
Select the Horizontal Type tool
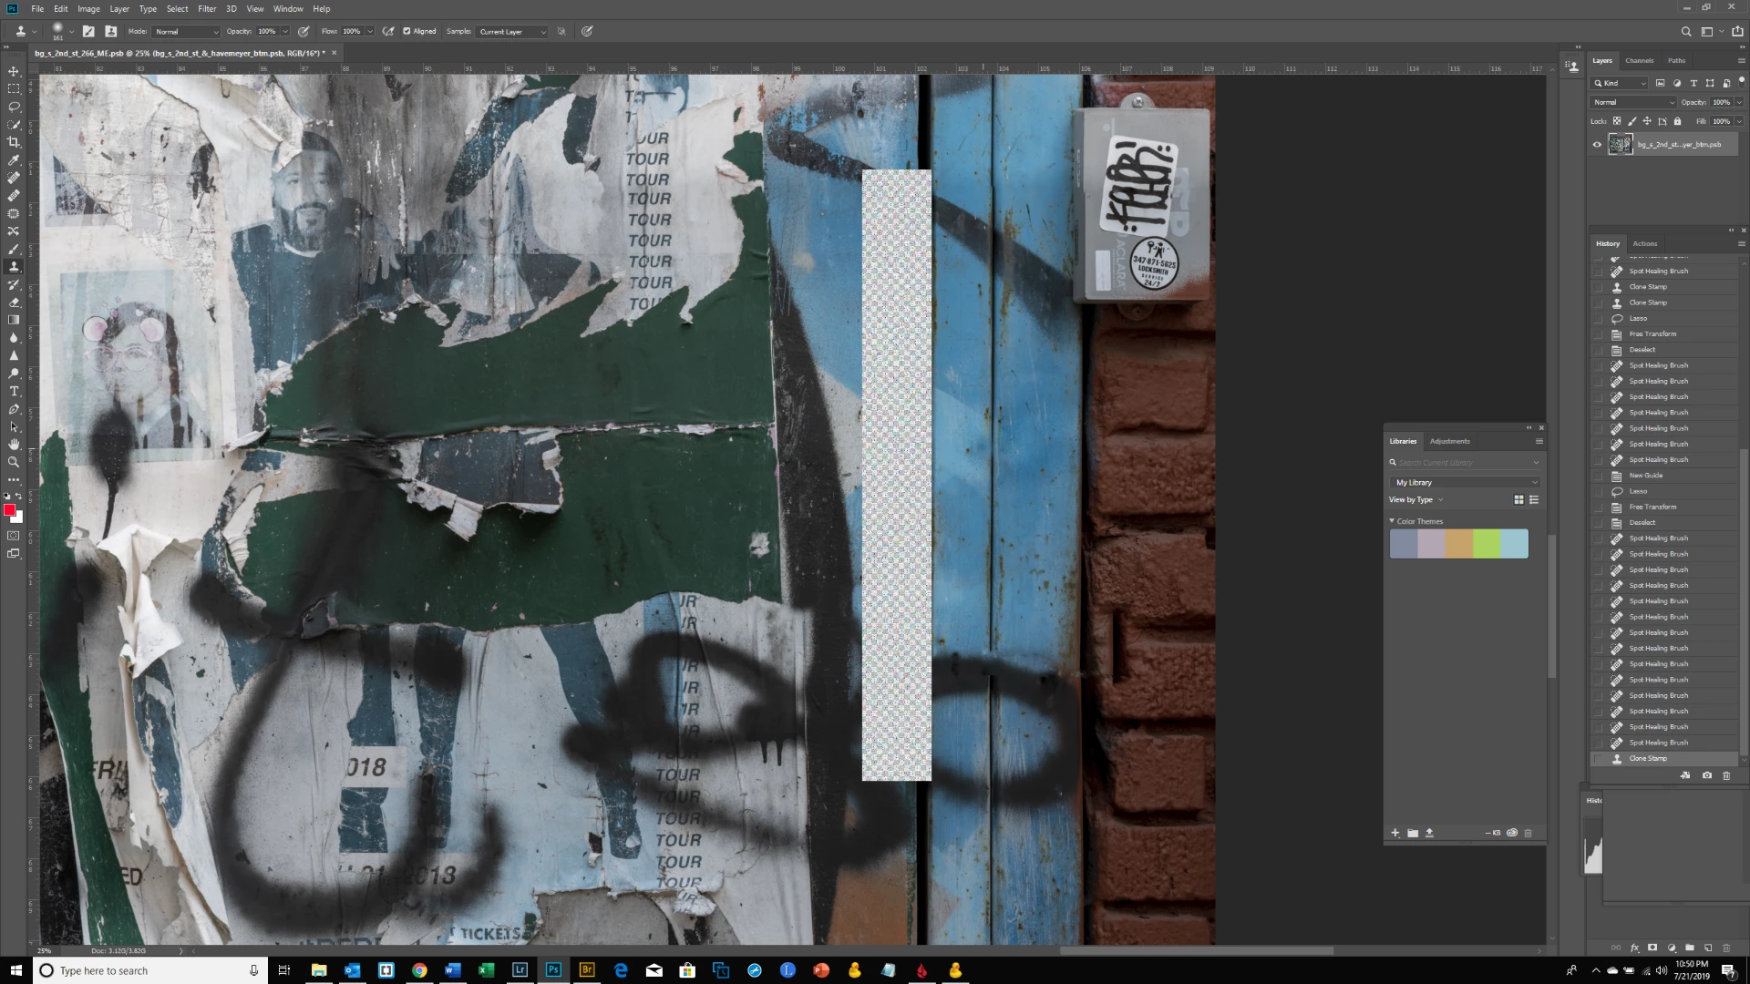click(x=14, y=391)
